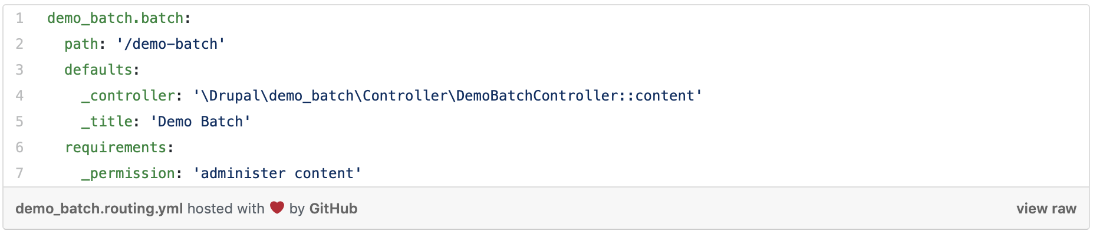1093x234 pixels.
Task: Visit the GitHub link in footer
Action: 333,209
